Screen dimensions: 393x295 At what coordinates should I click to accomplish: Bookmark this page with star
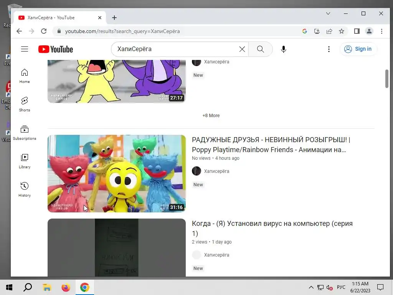341,31
